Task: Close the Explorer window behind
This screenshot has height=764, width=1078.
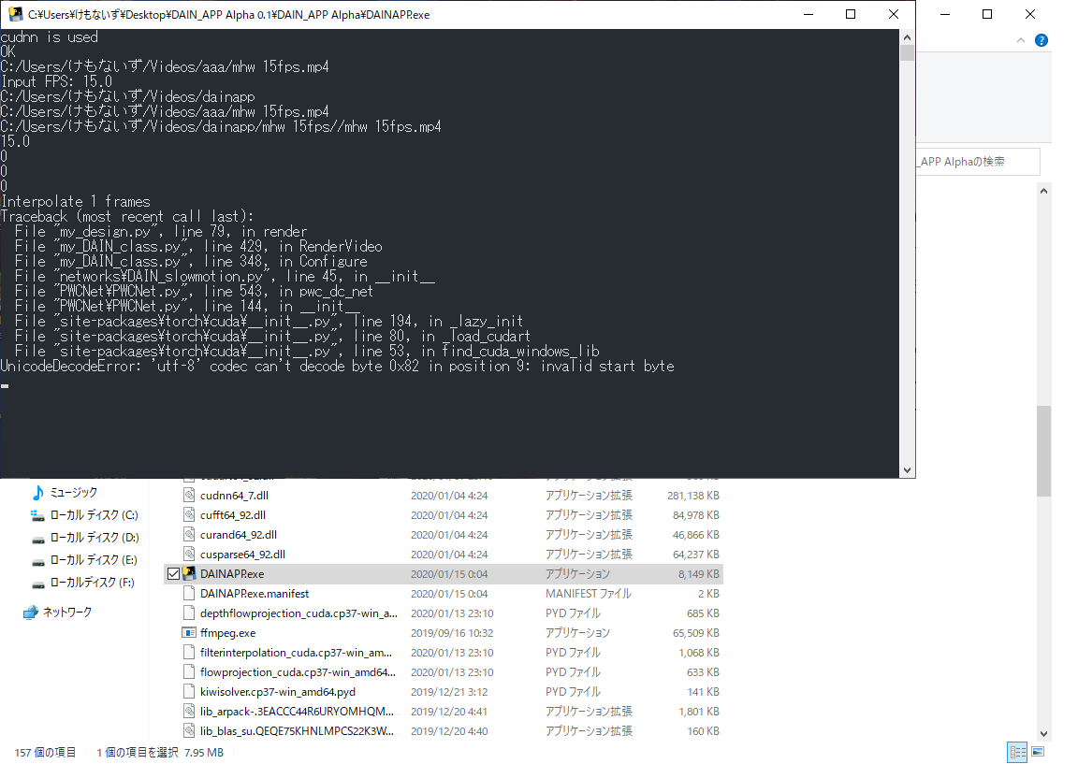Action: tap(1030, 14)
